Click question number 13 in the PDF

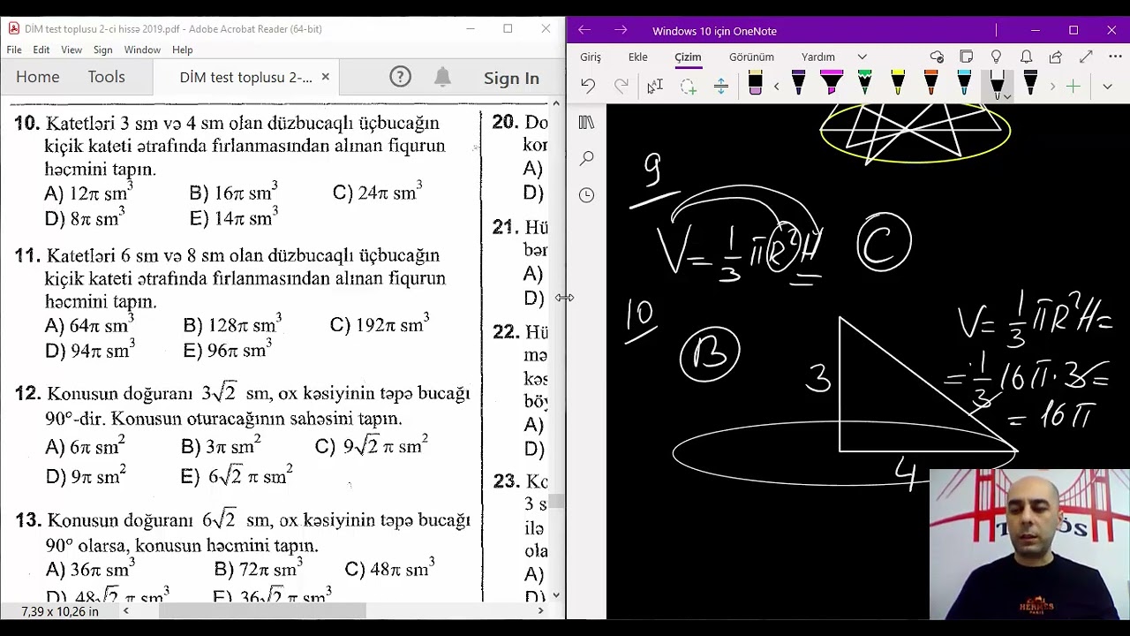[27, 520]
